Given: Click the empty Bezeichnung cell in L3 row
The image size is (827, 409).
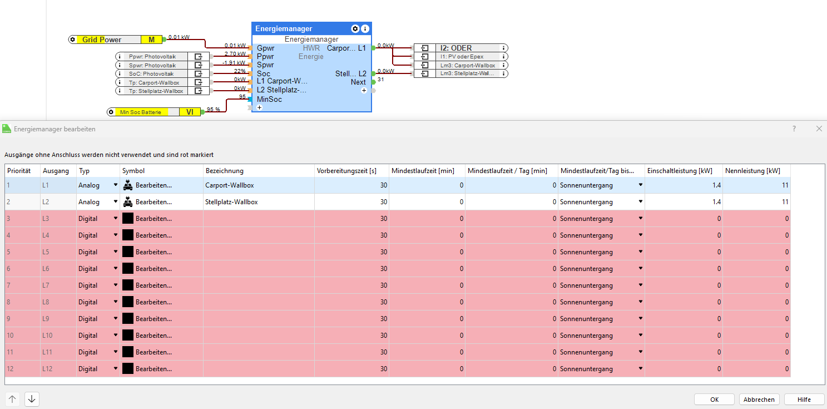Looking at the screenshot, I should pos(259,219).
